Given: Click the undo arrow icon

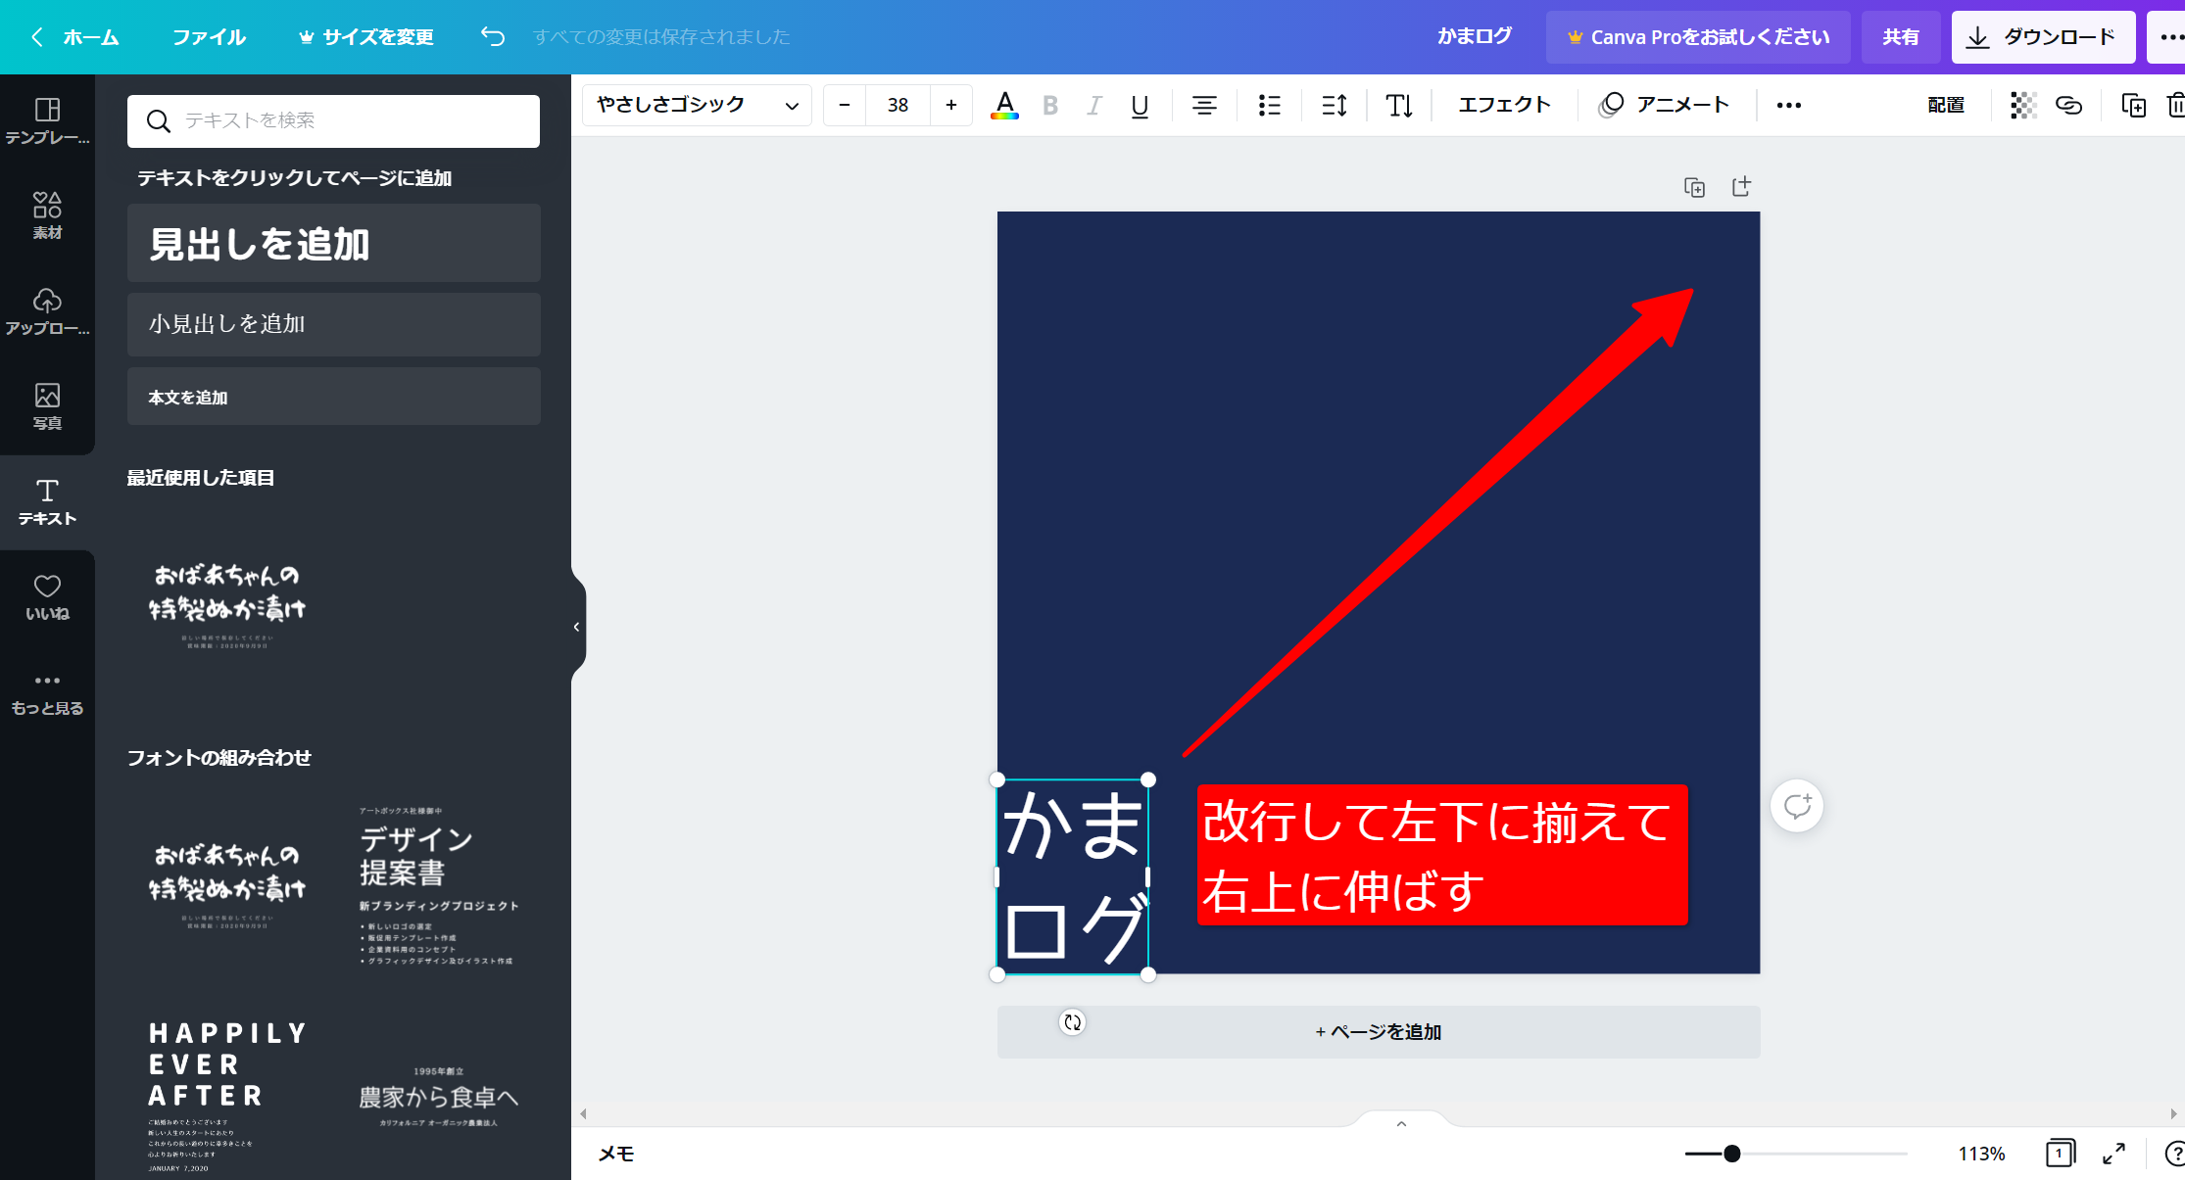Looking at the screenshot, I should pyautogui.click(x=493, y=36).
